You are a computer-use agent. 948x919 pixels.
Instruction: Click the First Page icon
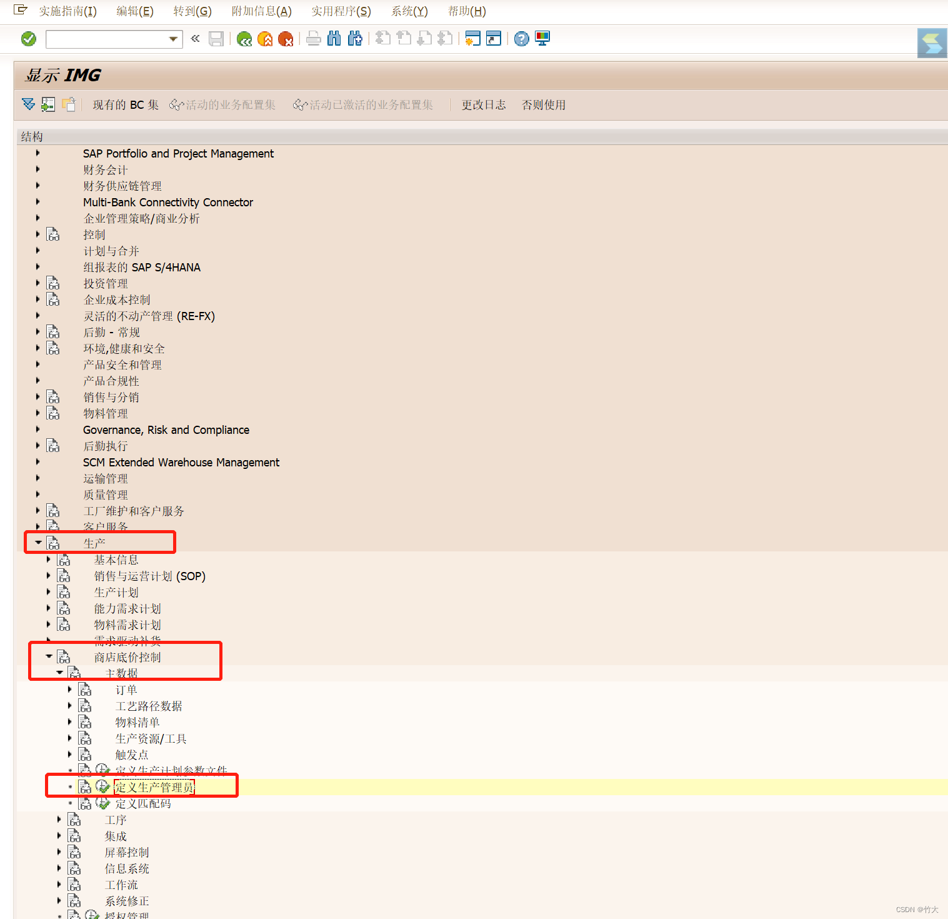click(x=383, y=39)
